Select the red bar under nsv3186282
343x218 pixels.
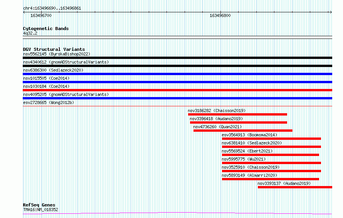point(237,114)
